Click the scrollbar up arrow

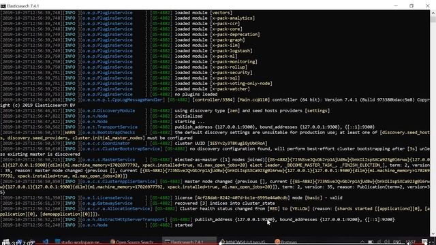tap(433, 13)
